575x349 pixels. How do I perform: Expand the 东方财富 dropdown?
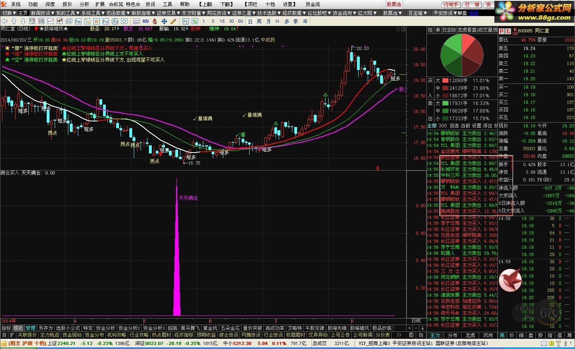tap(194, 13)
